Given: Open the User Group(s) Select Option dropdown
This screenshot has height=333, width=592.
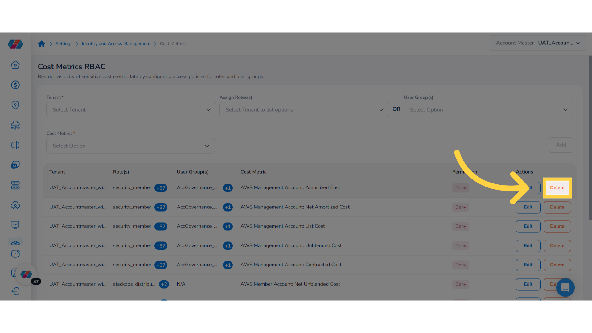Looking at the screenshot, I should 488,110.
